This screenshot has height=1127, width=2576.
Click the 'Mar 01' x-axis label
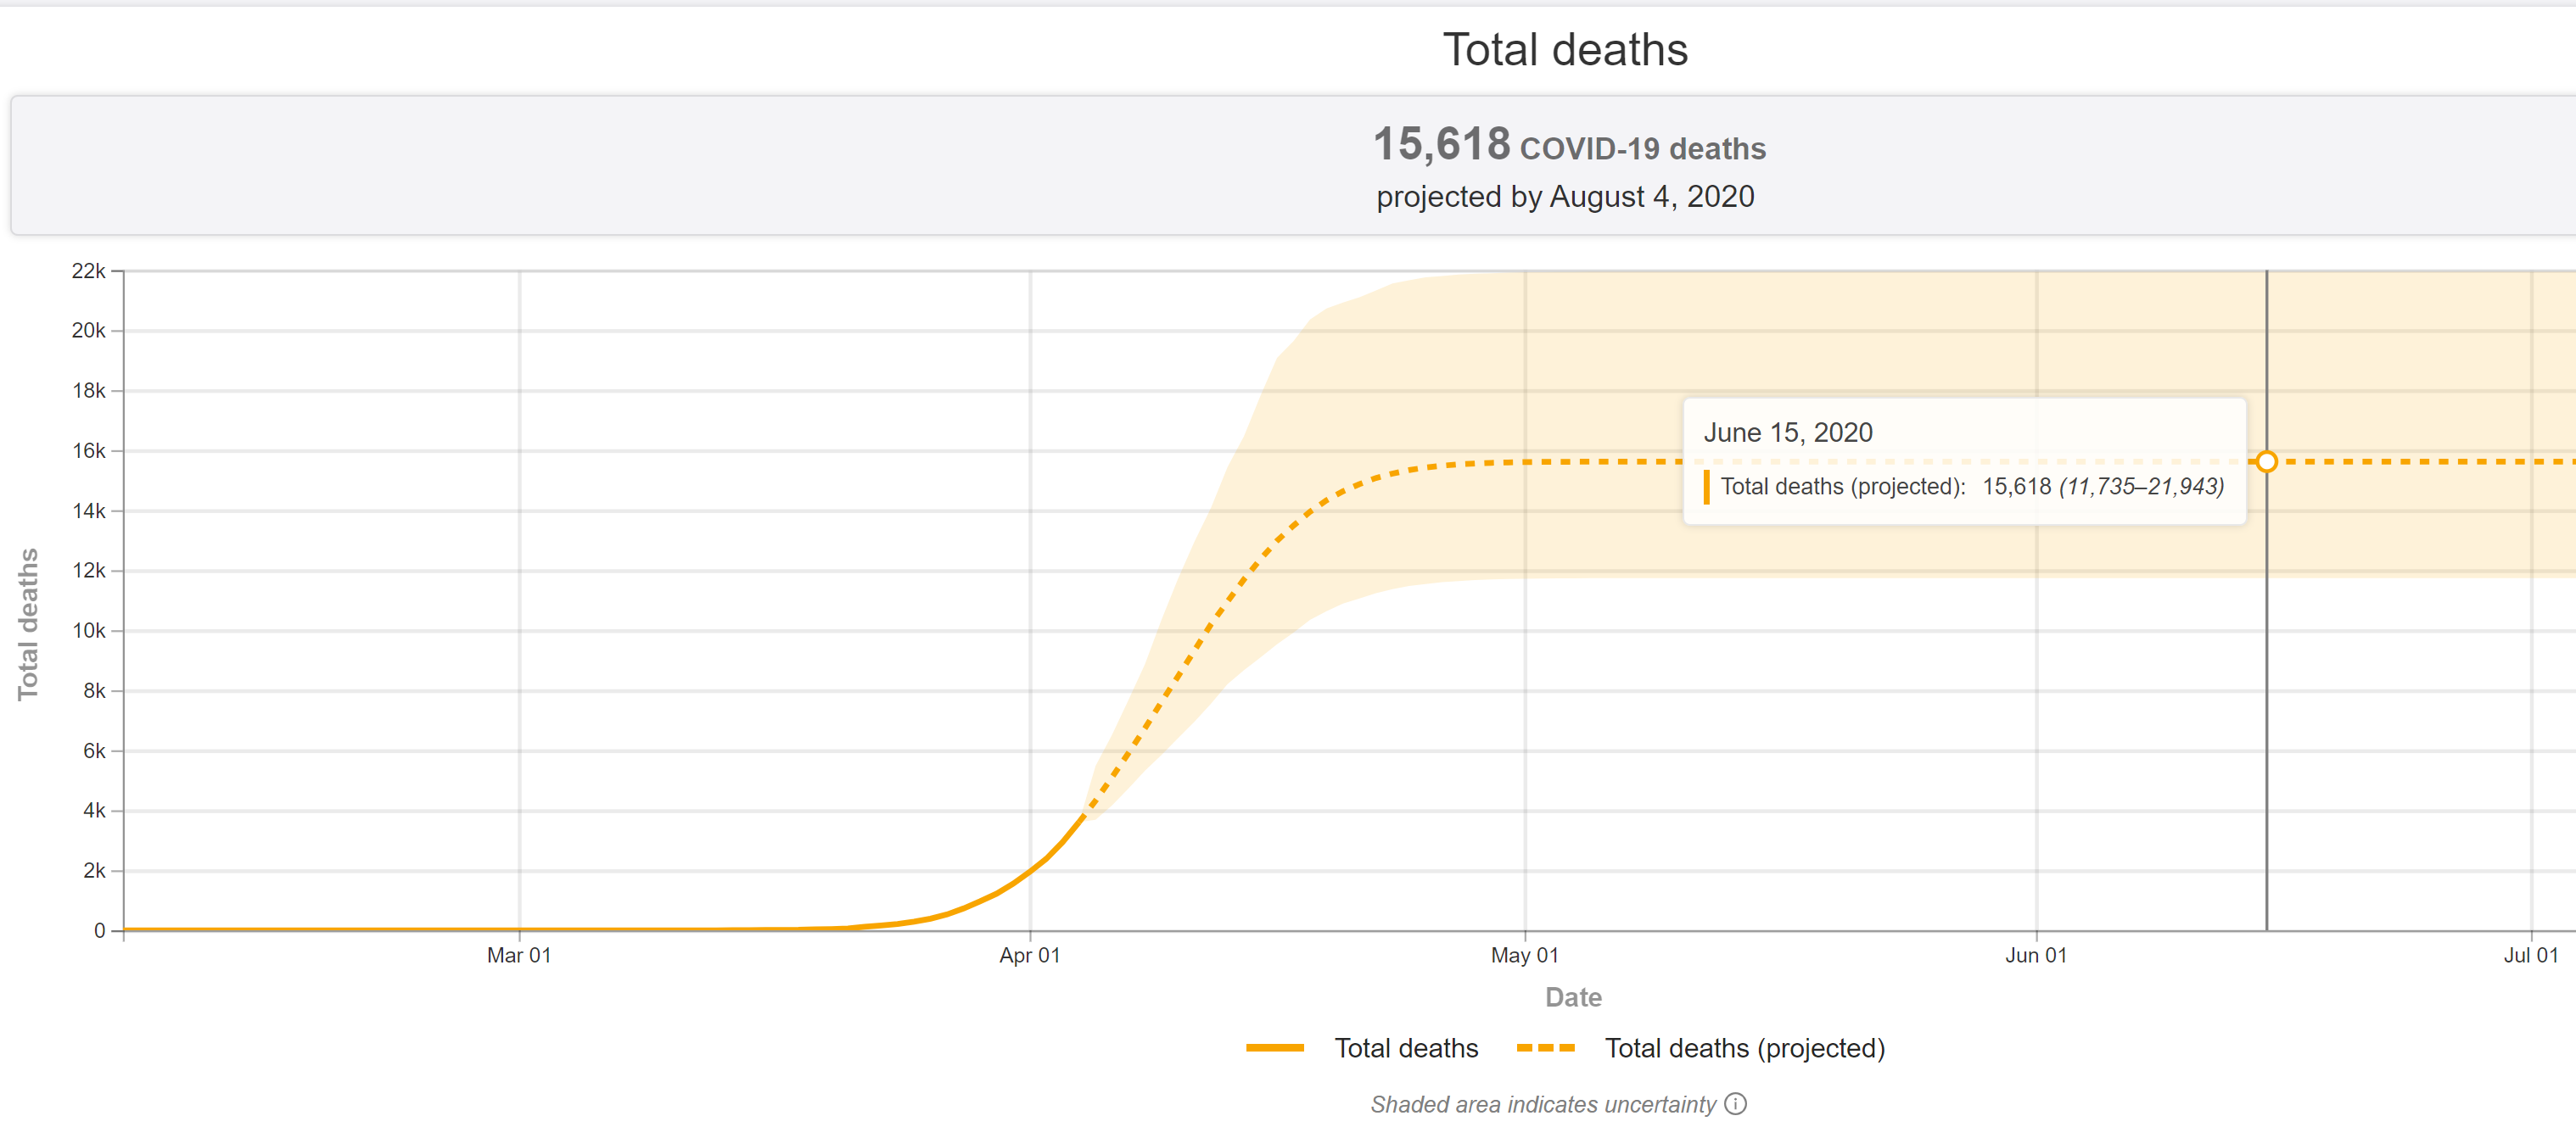click(x=519, y=955)
